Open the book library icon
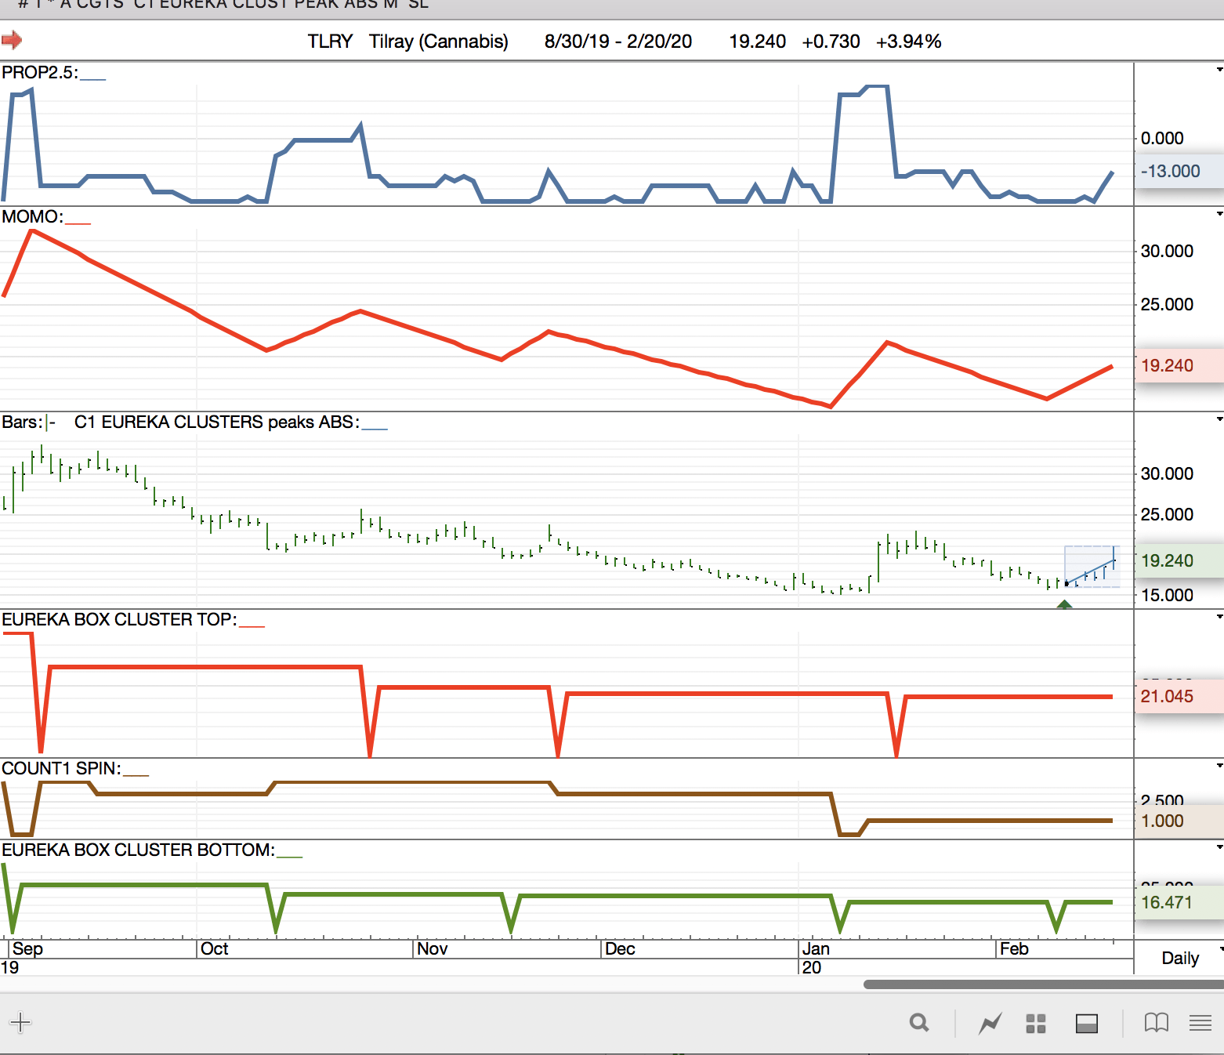This screenshot has height=1055, width=1224. pos(1157,1023)
